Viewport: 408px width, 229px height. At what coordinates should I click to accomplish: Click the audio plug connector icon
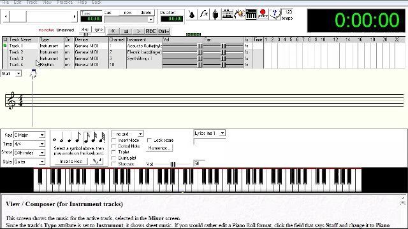pos(215,14)
